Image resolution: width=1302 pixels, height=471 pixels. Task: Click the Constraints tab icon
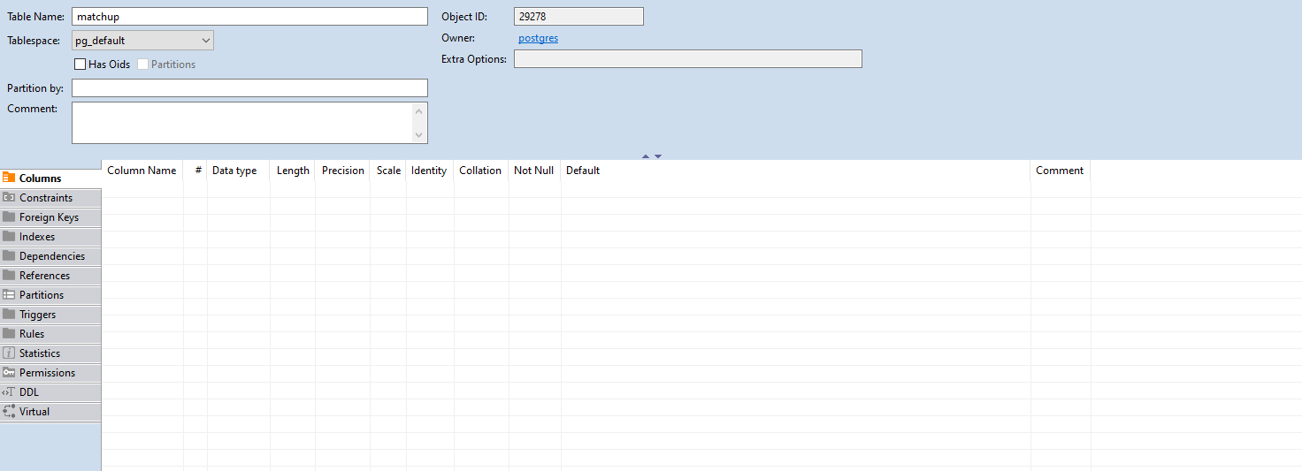pyautogui.click(x=9, y=197)
